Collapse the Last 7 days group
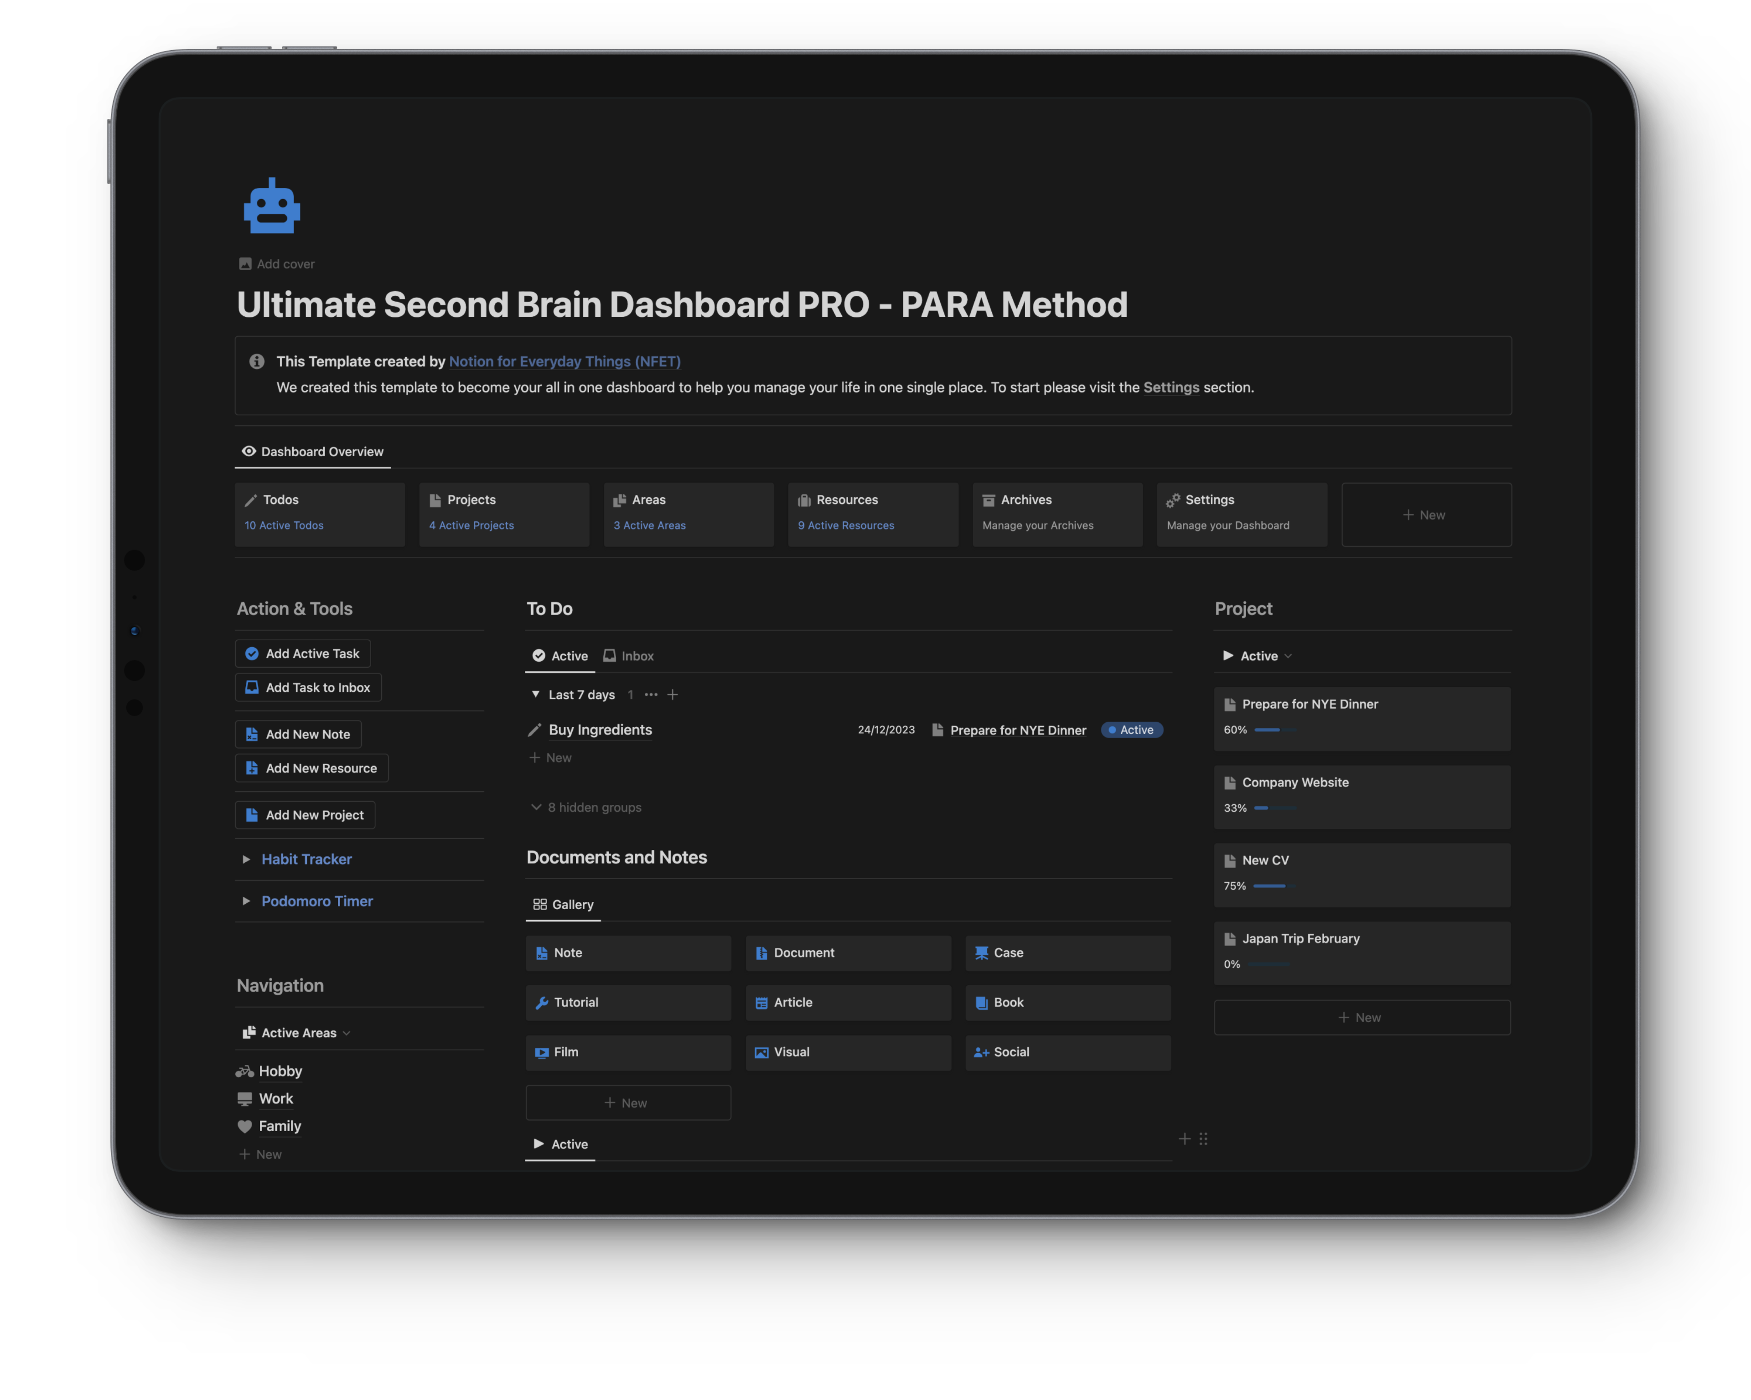Screen dimensions: 1751x1400 (535, 695)
